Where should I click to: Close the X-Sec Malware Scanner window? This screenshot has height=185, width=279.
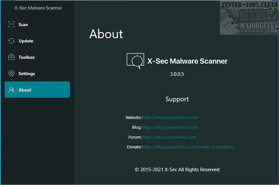click(x=273, y=8)
